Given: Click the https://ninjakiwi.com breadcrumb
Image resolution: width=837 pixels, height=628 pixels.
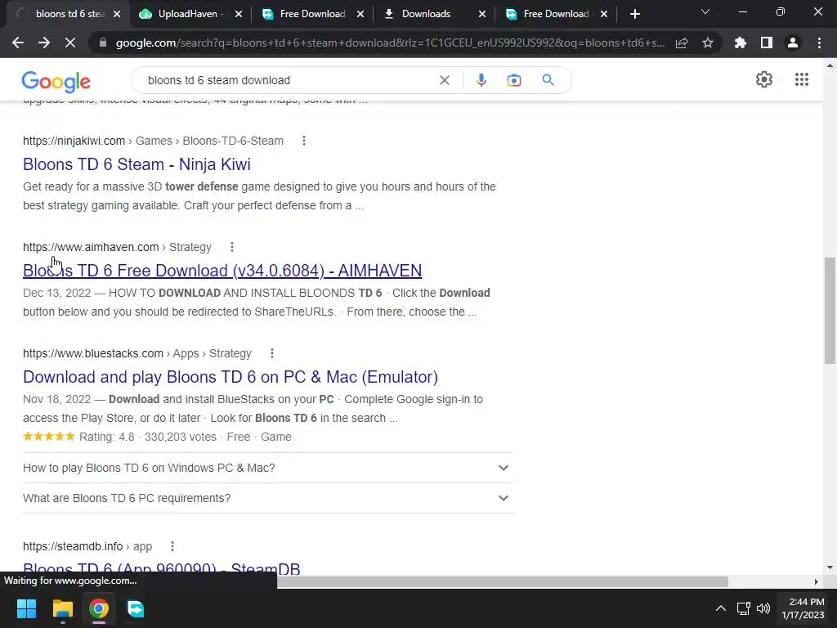Looking at the screenshot, I should pyautogui.click(x=74, y=141).
